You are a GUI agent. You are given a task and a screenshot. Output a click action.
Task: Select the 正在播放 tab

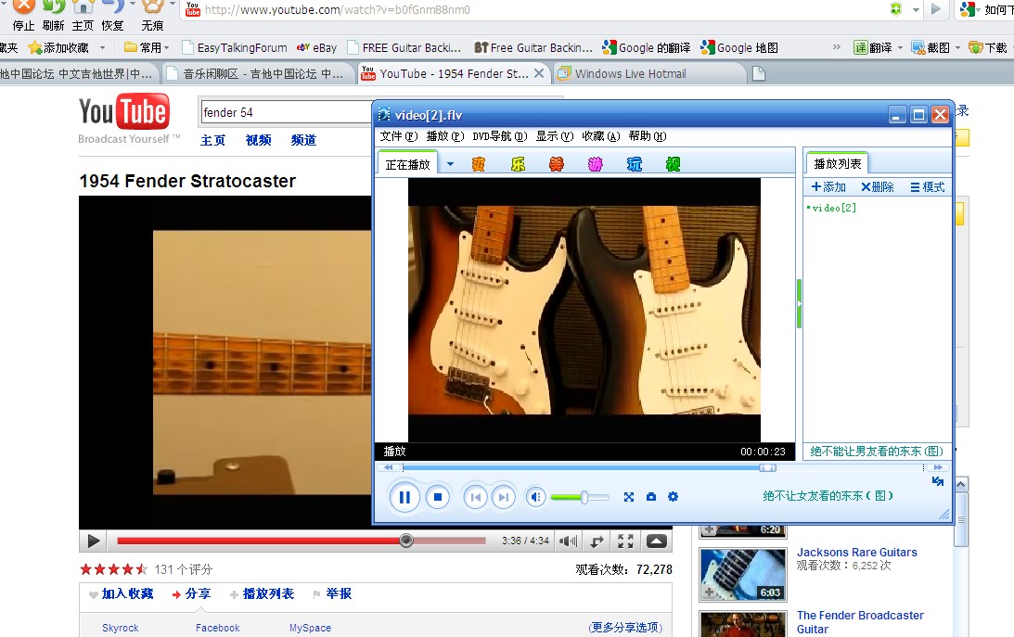(x=407, y=164)
